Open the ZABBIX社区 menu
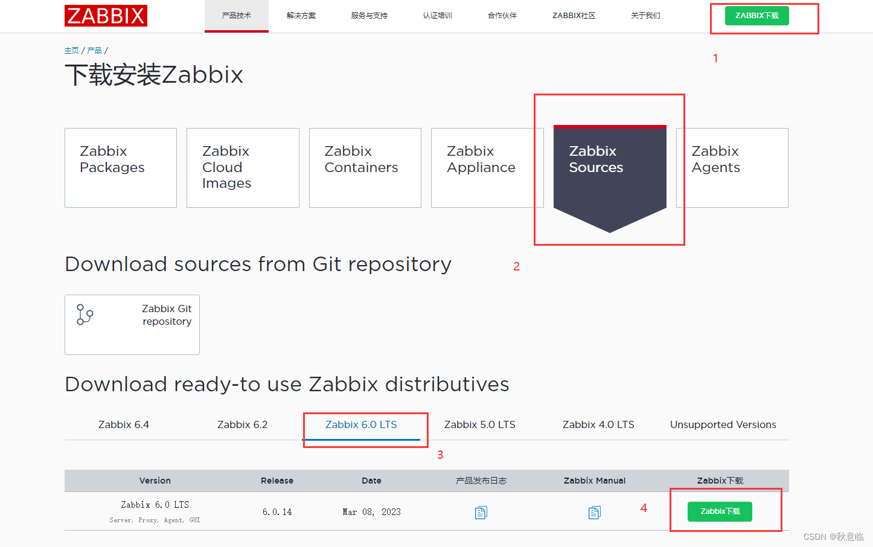The height and width of the screenshot is (547, 873). (x=573, y=15)
